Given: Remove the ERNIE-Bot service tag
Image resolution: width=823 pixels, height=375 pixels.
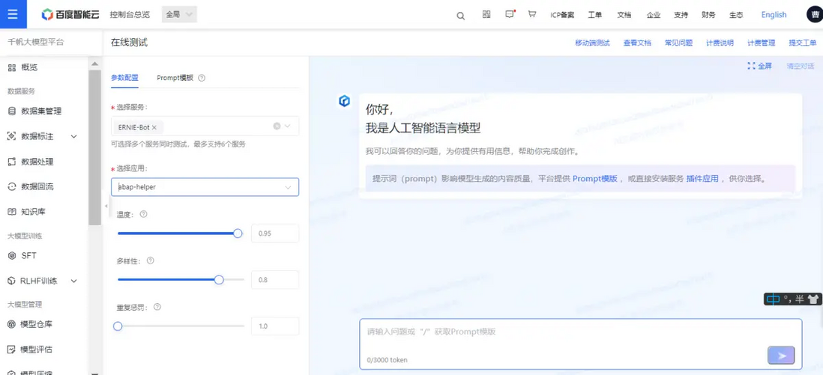Looking at the screenshot, I should (154, 127).
